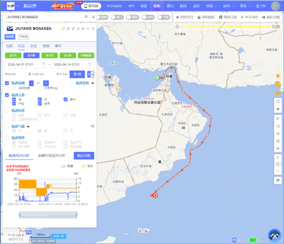Click the 查询 query button
This screenshot has height=244, width=284.
tap(77, 74)
